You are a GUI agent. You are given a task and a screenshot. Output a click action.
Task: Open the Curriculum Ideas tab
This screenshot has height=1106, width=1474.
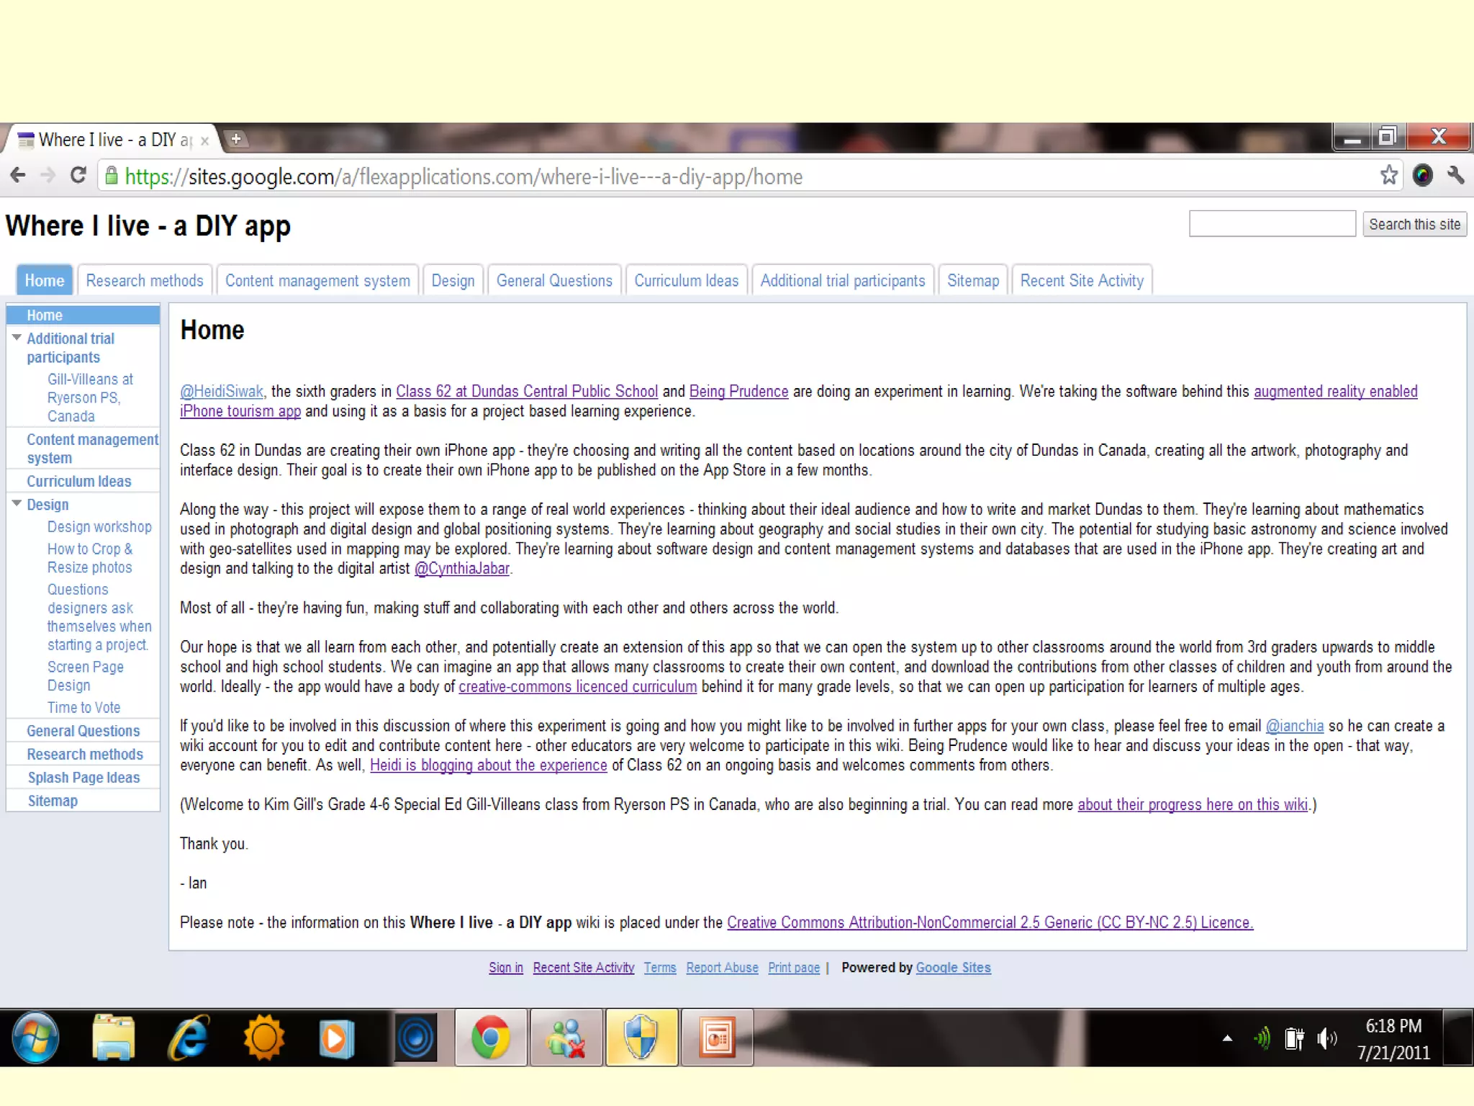(686, 281)
